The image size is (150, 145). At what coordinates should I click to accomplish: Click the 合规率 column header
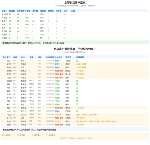point(27,11)
